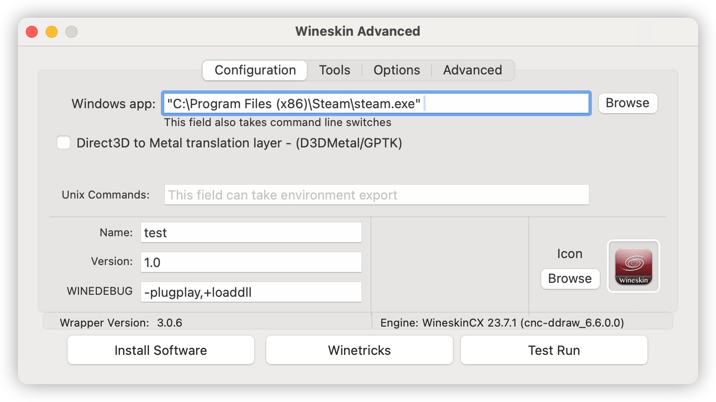Switch to the Options tab

pyautogui.click(x=397, y=70)
